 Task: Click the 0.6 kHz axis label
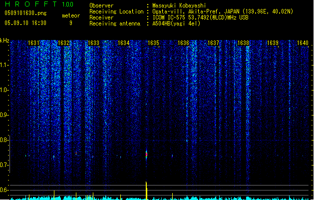(3, 190)
